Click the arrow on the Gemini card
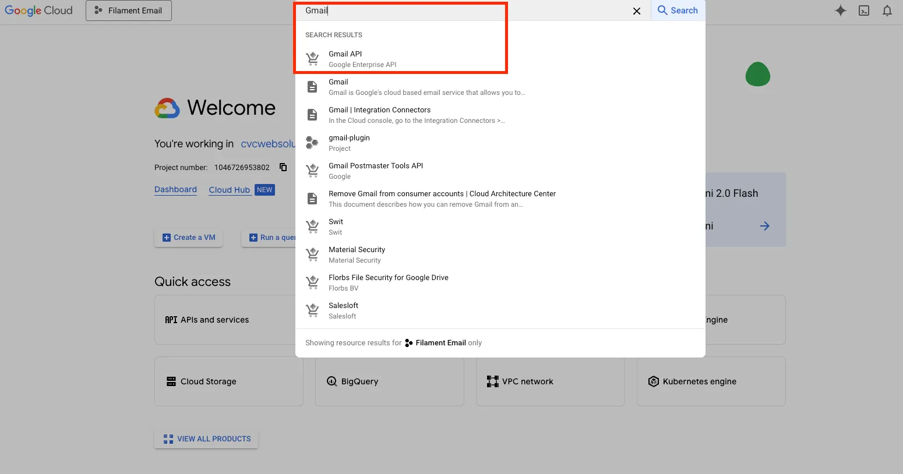 [x=765, y=226]
